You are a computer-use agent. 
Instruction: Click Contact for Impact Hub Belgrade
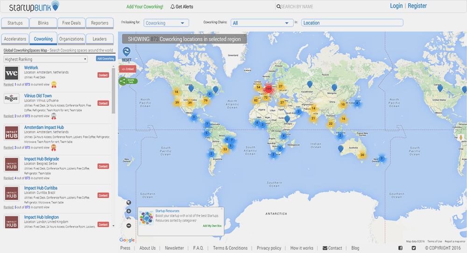pyautogui.click(x=103, y=166)
